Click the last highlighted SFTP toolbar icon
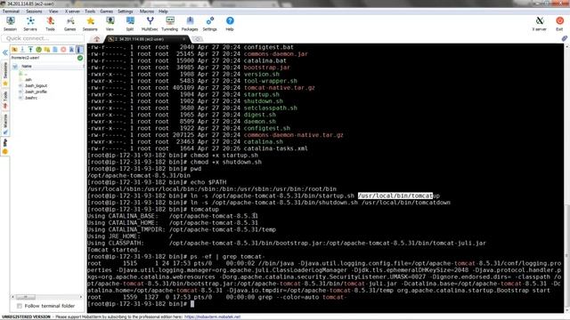This screenshot has width=570, height=320. point(79,50)
